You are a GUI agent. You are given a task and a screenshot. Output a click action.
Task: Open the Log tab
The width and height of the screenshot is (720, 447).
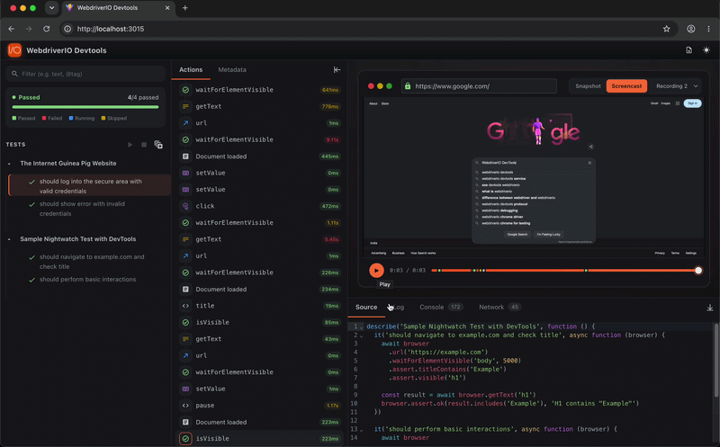[x=398, y=307]
